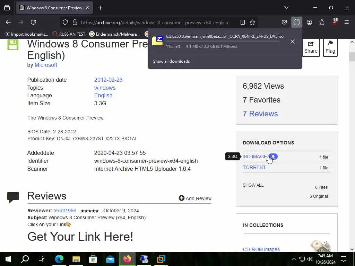Screen dimensions: 355x266
Task: Click the ISO IMAGE download link
Action: pos(255,157)
